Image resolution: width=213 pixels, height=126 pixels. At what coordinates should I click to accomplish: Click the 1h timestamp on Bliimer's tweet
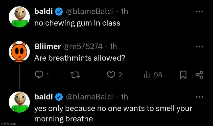pos(113,47)
